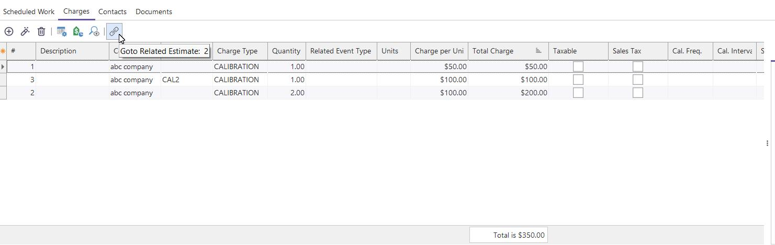Open the grid settings gear icon

coord(62,32)
